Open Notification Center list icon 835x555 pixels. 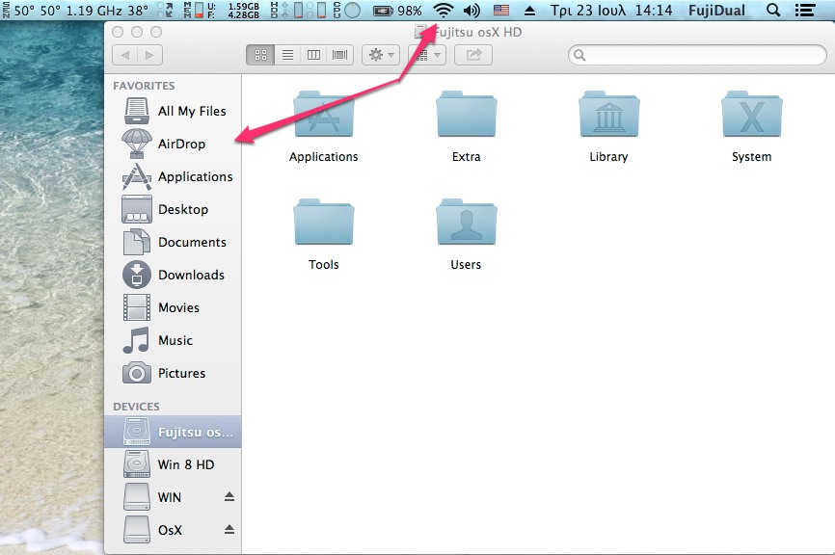click(x=805, y=10)
